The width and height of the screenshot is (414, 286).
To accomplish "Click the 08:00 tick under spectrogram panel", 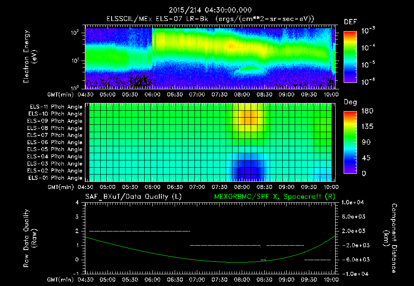I will (x=242, y=95).
